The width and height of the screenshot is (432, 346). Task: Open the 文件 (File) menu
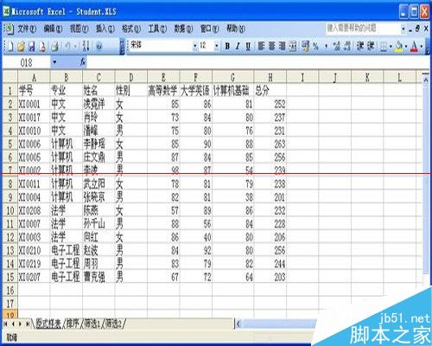27,29
